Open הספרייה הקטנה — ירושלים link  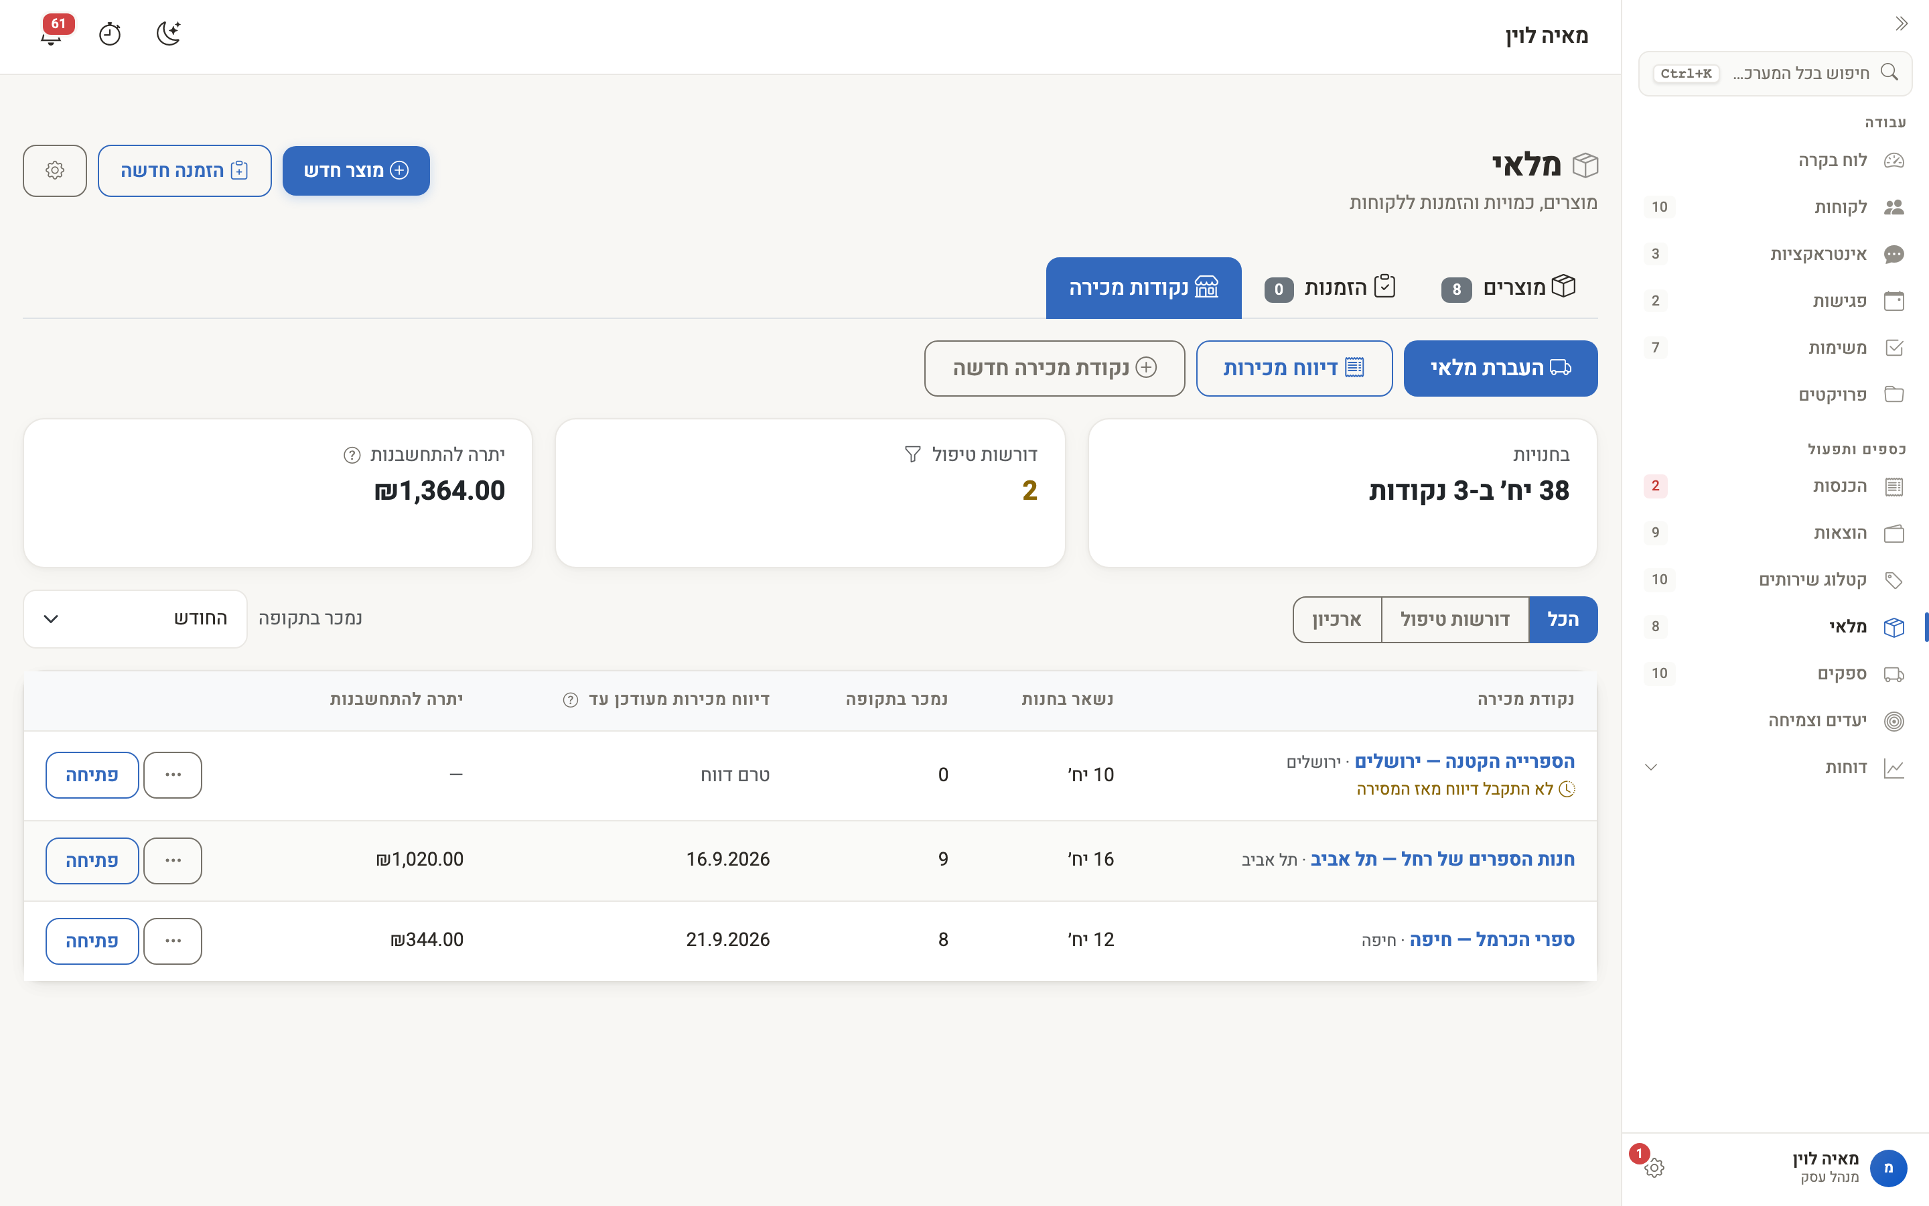1464,762
